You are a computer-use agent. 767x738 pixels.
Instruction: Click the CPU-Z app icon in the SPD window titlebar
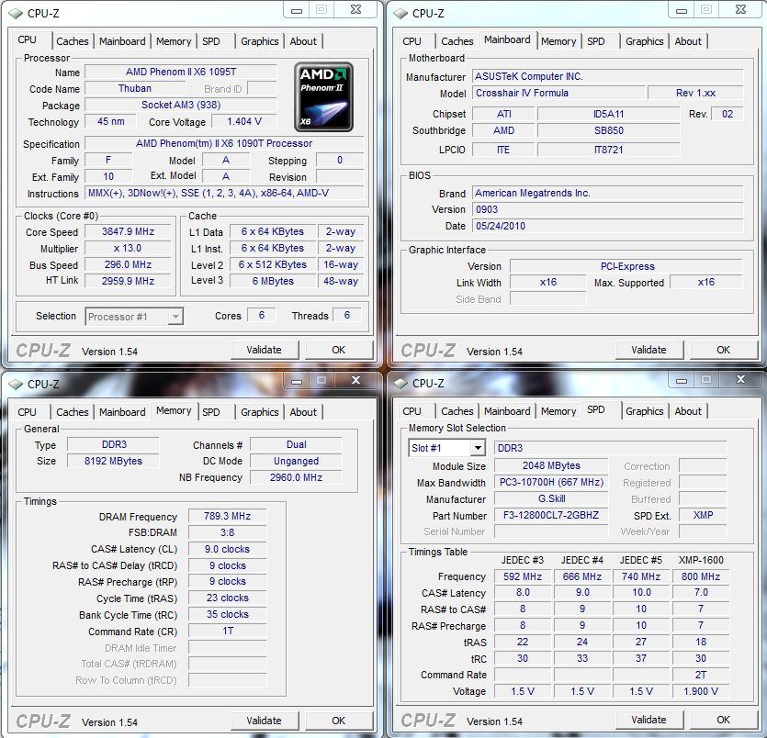coord(401,383)
